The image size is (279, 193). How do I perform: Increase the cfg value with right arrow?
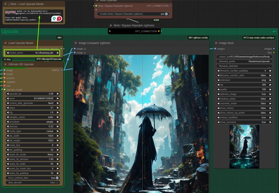tap(58, 112)
